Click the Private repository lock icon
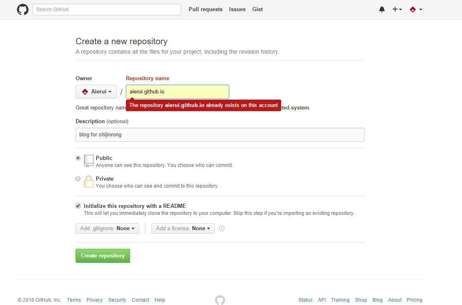 pyautogui.click(x=89, y=181)
